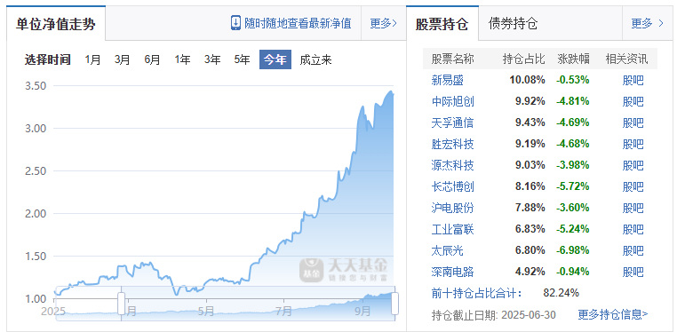This screenshot has width=677, height=332.
Task: Click the chart line peak near 3.40
Action: pyautogui.click(x=391, y=91)
